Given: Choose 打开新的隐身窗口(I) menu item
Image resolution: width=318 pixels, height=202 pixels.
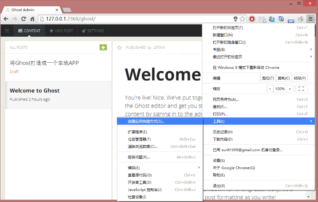Looking at the screenshot, I should pos(259,42).
